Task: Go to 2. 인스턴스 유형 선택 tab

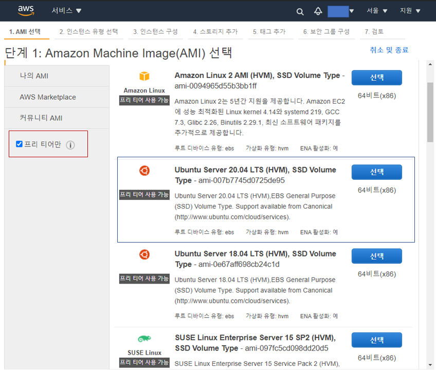Action: (88, 32)
